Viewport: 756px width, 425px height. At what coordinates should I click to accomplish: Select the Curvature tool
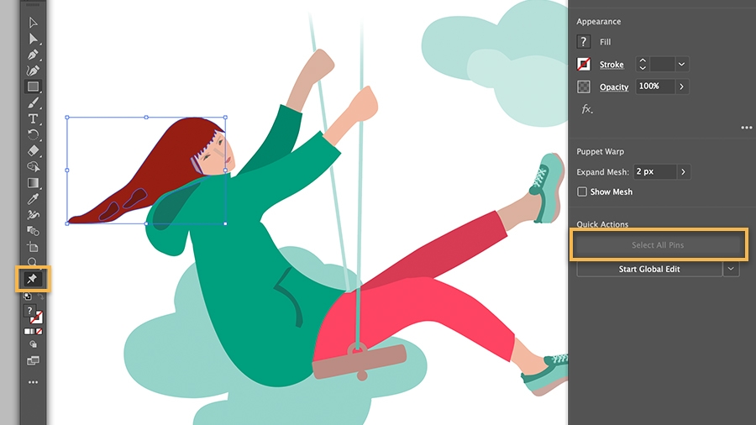point(33,71)
